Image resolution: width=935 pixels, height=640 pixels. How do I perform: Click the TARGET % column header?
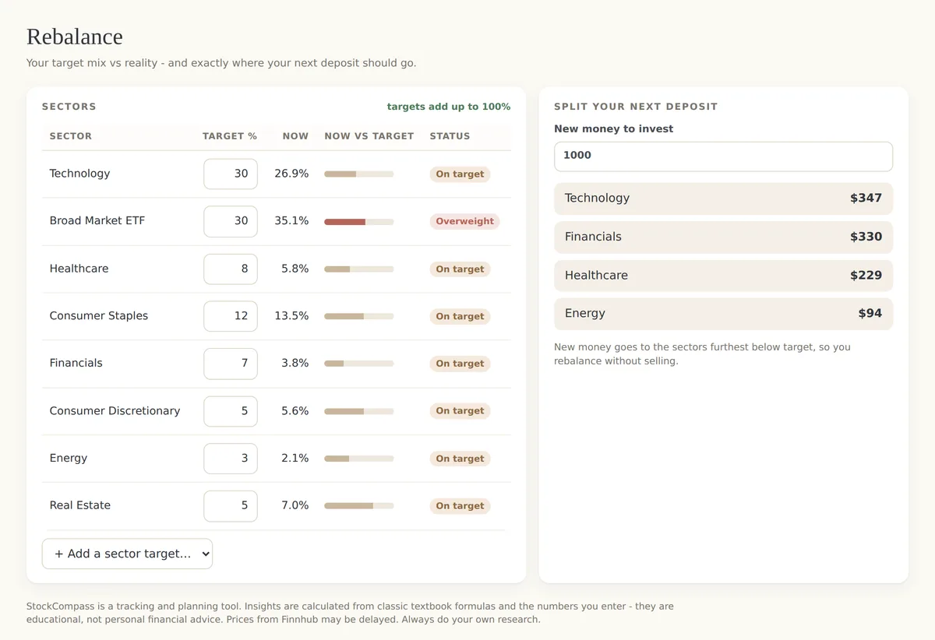click(x=230, y=136)
